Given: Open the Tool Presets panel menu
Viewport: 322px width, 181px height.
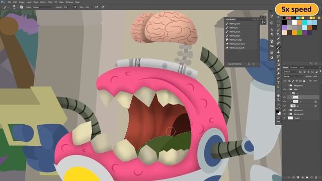Looking at the screenshot, I should click(x=258, y=20).
